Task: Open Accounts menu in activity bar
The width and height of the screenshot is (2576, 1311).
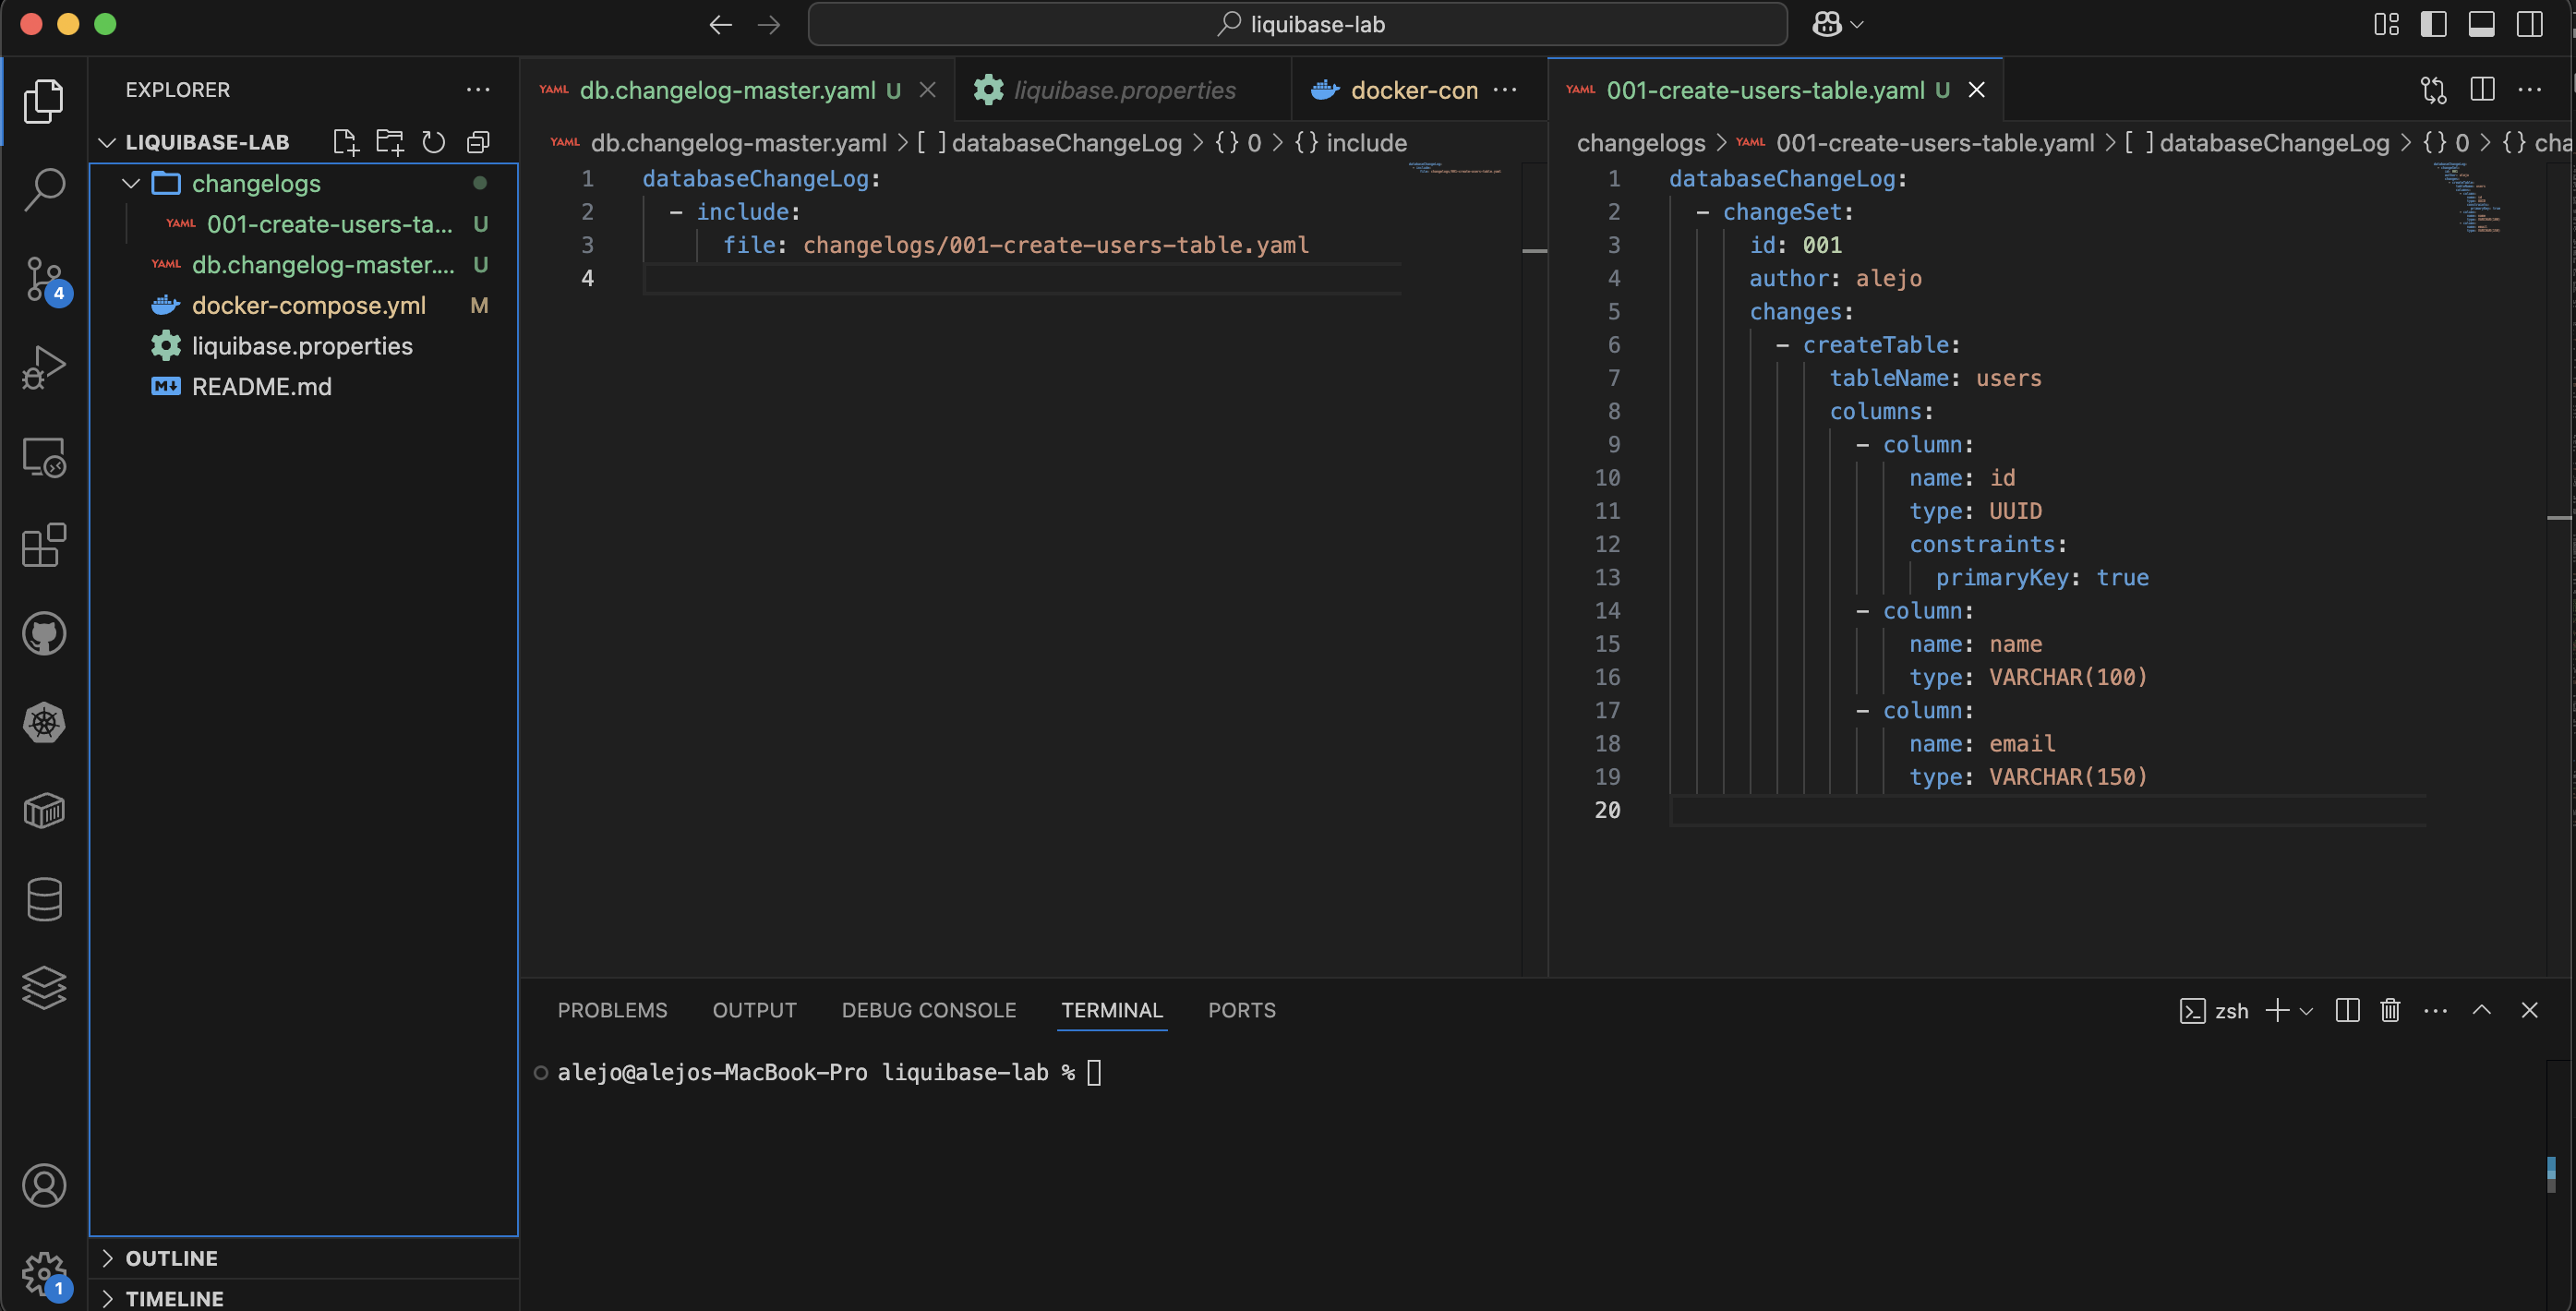Action: 44,1185
